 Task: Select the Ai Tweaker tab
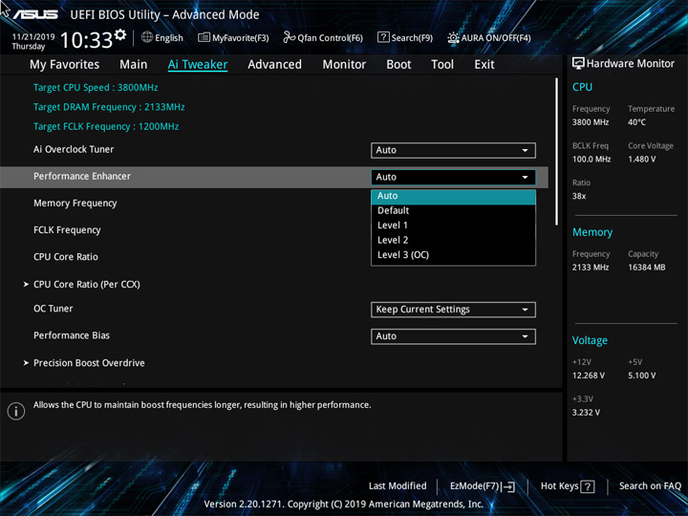click(198, 65)
